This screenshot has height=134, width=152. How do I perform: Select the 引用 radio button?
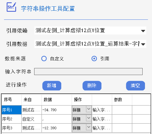tap(94, 59)
